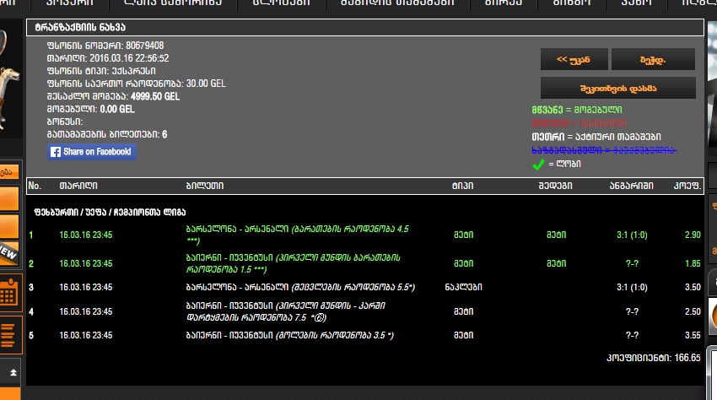Click row 4 bet 'ბაიერნი - იუვენტუსი' with 7.5

pyautogui.click(x=285, y=311)
